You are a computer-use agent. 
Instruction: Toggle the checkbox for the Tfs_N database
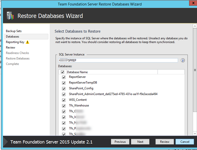(64, 123)
